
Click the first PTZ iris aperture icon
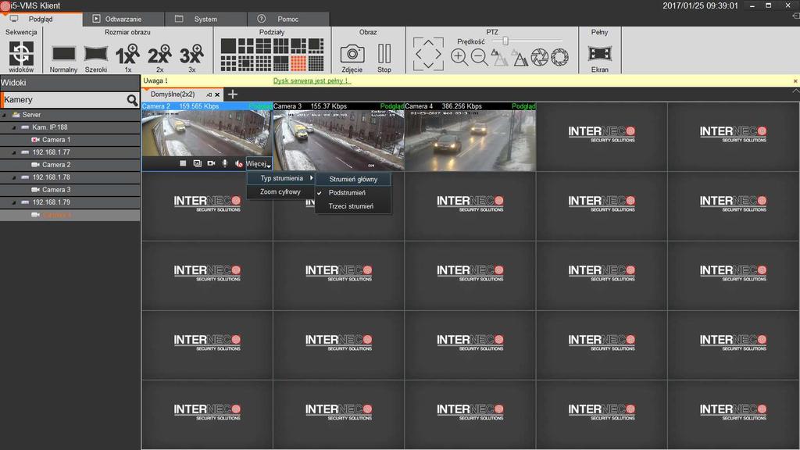[539, 57]
